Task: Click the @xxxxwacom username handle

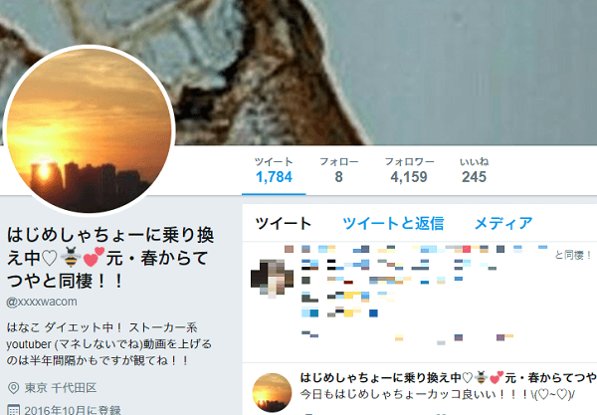Action: pos(42,302)
